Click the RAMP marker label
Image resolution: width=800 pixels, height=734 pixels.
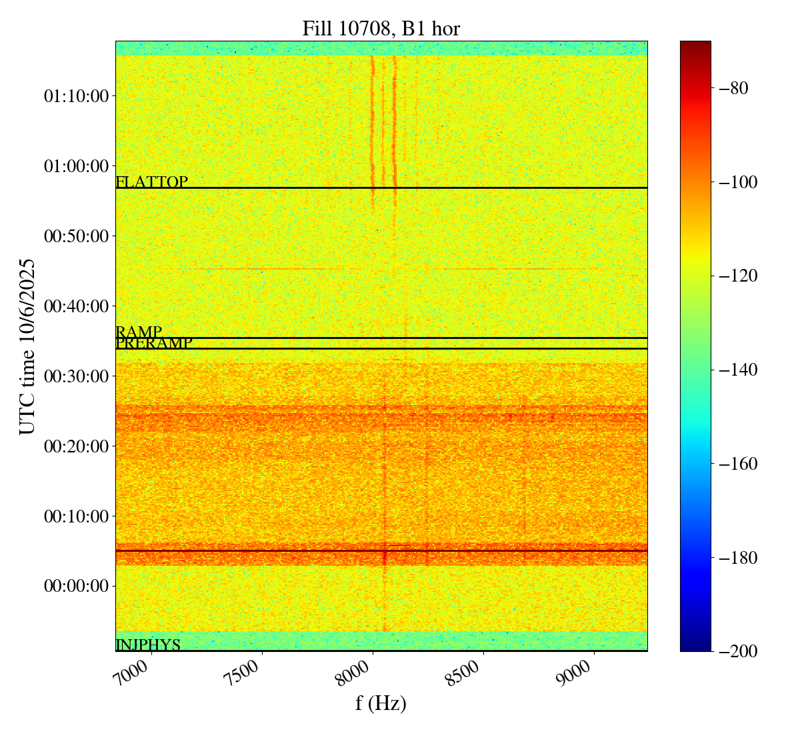tap(139, 332)
